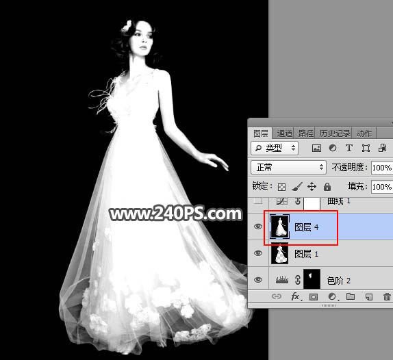Toggle the mask link on 曲线 1
Image resolution: width=393 pixels, height=360 pixels.
(x=298, y=201)
